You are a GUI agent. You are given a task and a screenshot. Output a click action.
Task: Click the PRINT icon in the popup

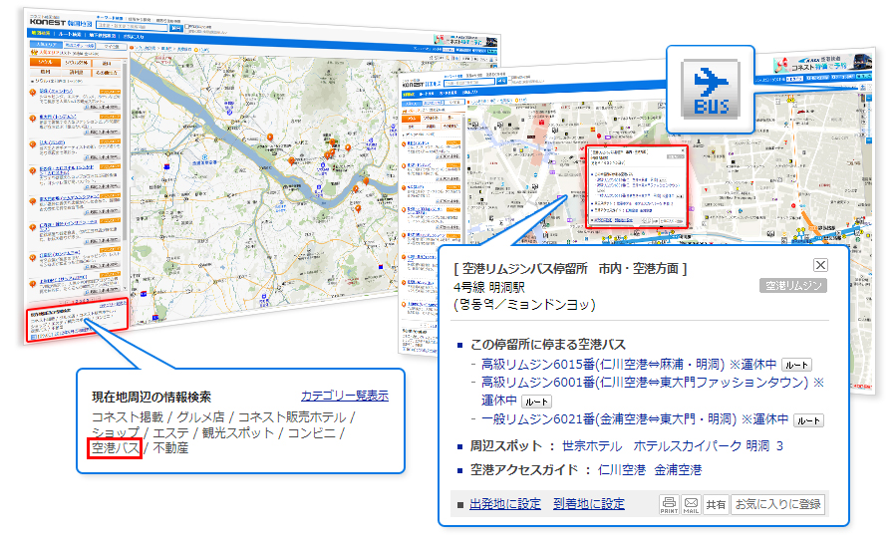tap(669, 504)
